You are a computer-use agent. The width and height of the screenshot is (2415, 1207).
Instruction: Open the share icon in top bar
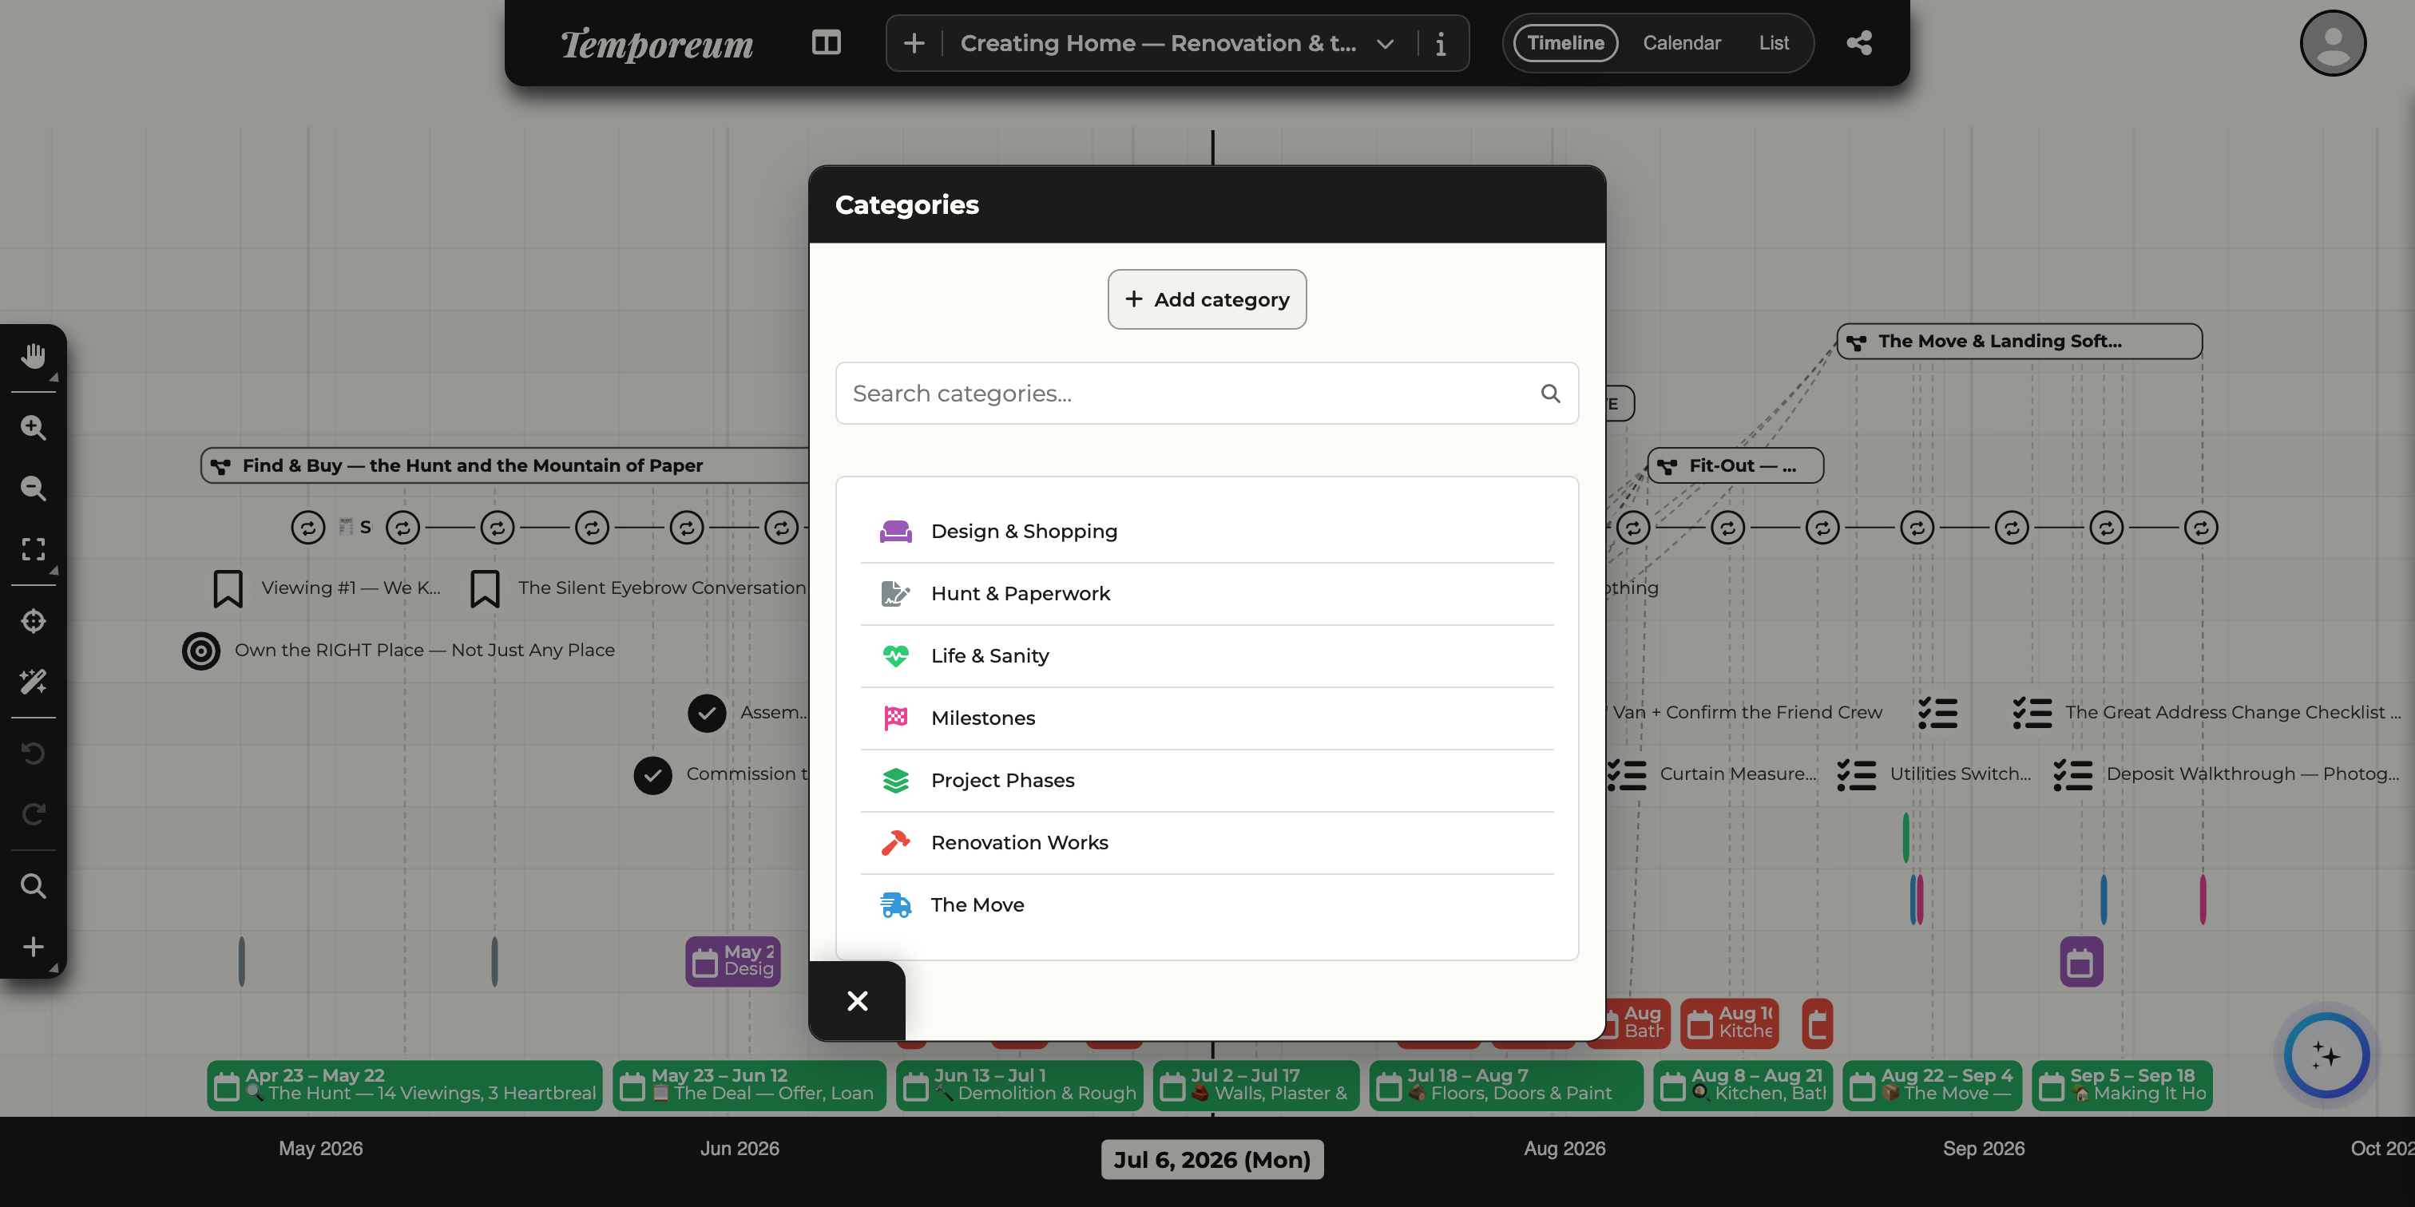tap(1859, 43)
